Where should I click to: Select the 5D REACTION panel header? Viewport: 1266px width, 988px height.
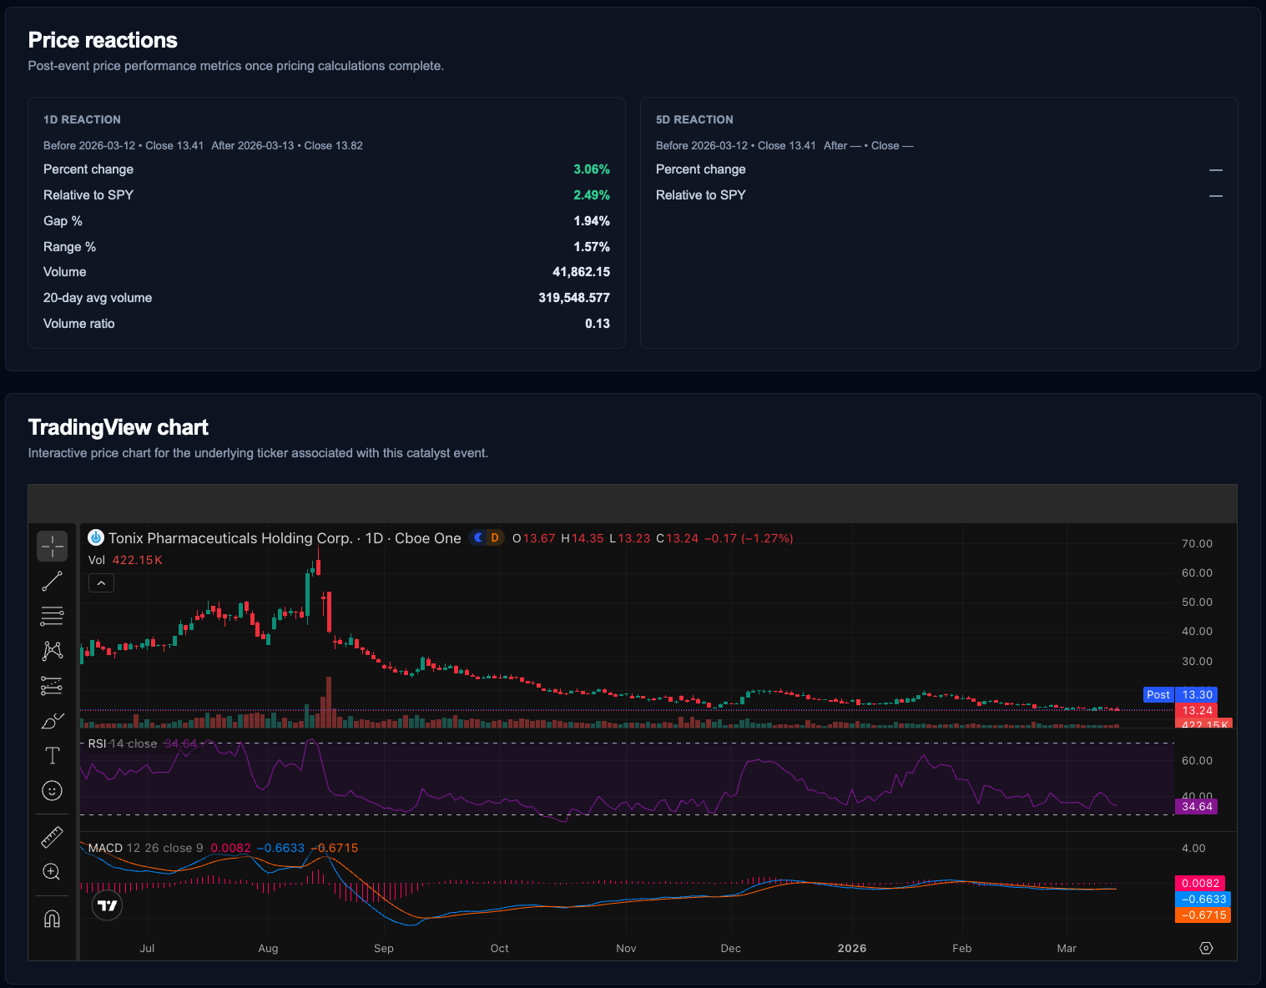tap(694, 119)
